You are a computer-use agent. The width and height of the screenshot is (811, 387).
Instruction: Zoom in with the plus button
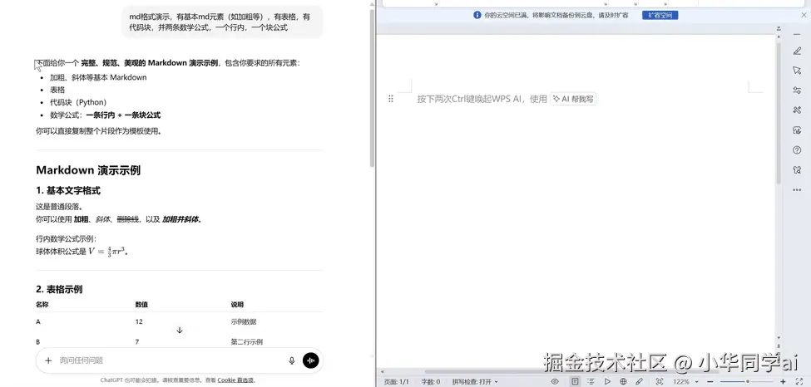[x=784, y=381]
